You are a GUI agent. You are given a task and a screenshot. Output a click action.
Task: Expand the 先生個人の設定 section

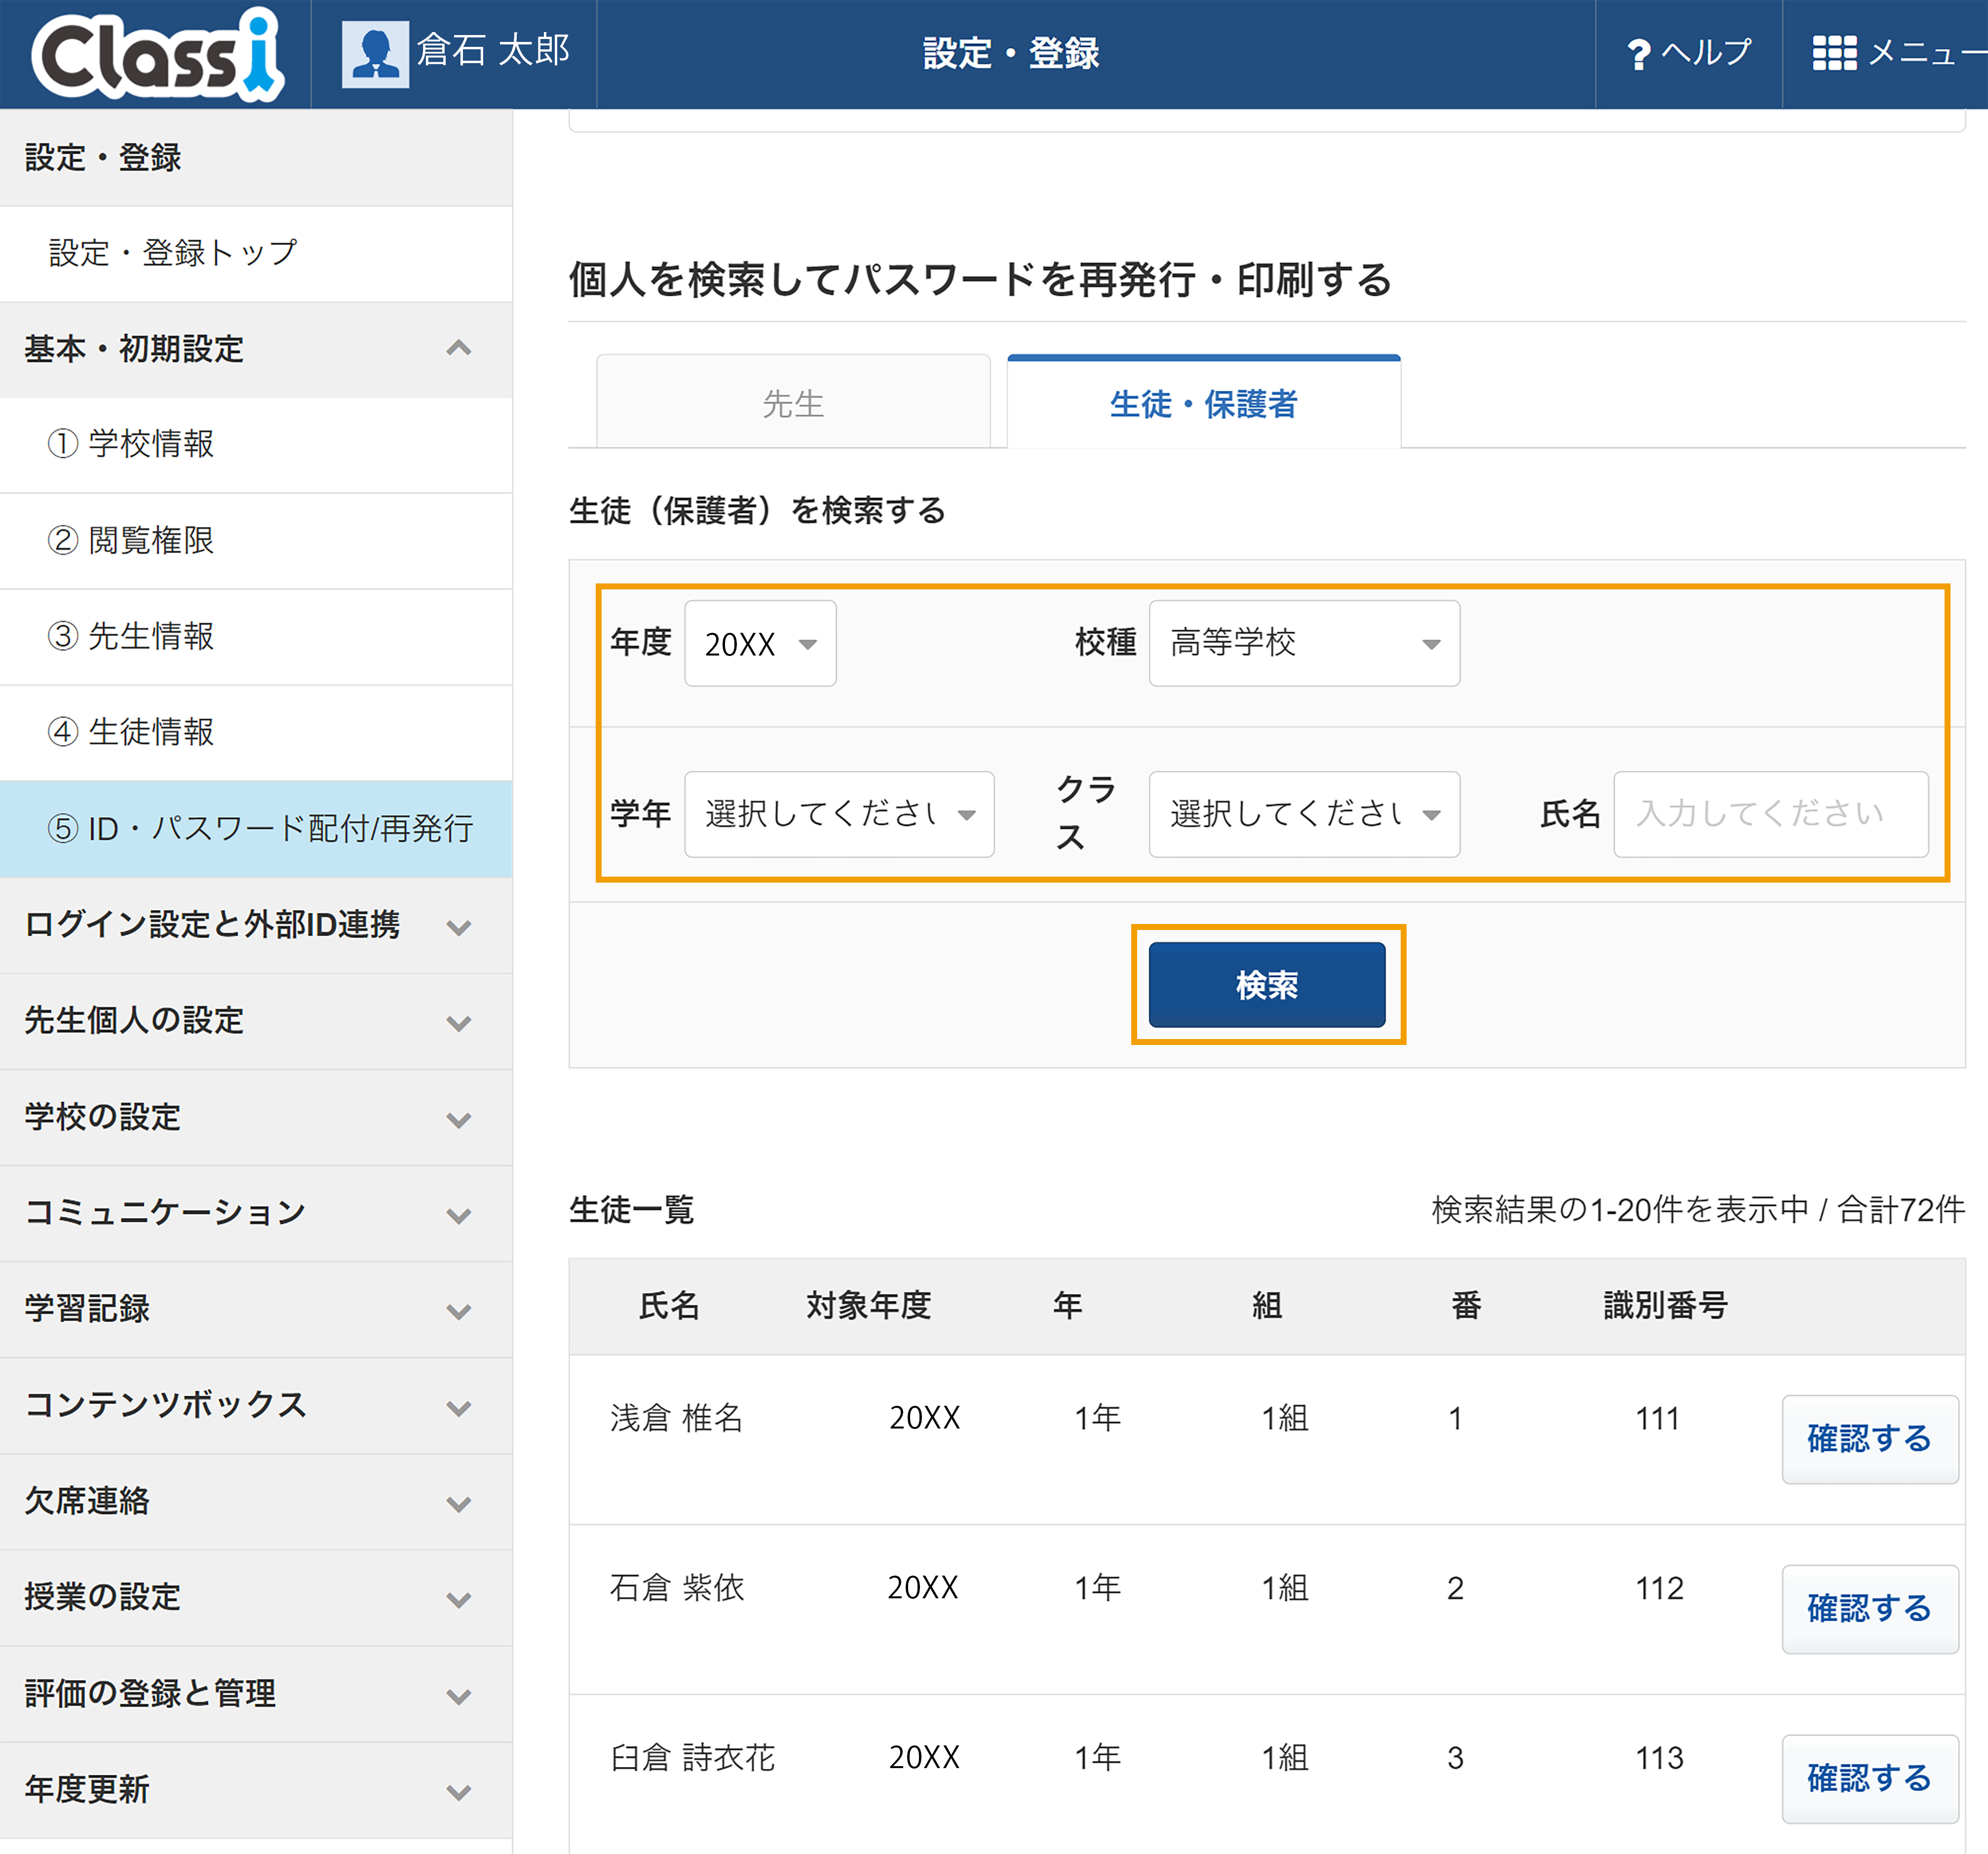459,1023
